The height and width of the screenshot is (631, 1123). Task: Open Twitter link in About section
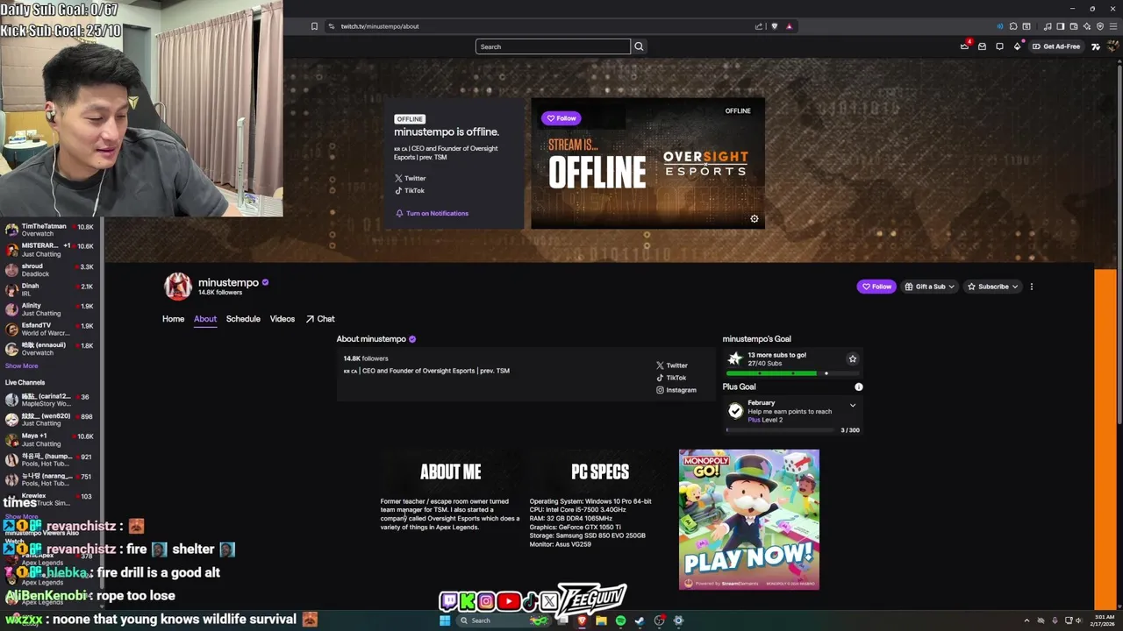[x=672, y=365]
